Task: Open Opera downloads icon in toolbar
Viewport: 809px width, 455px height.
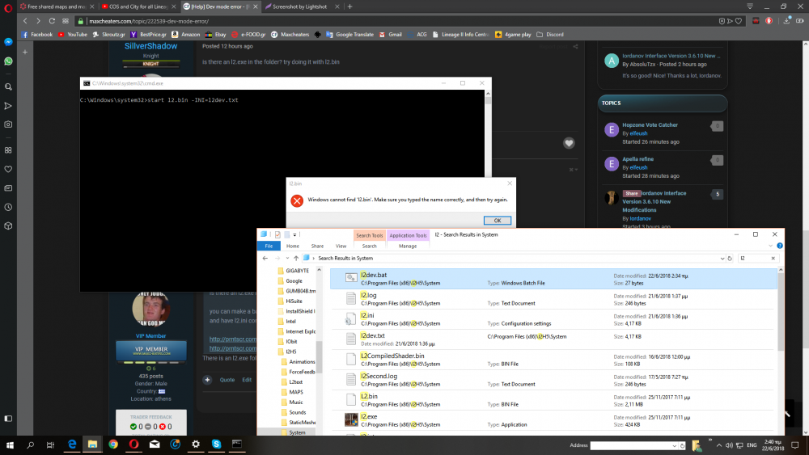Action: pyautogui.click(x=786, y=21)
